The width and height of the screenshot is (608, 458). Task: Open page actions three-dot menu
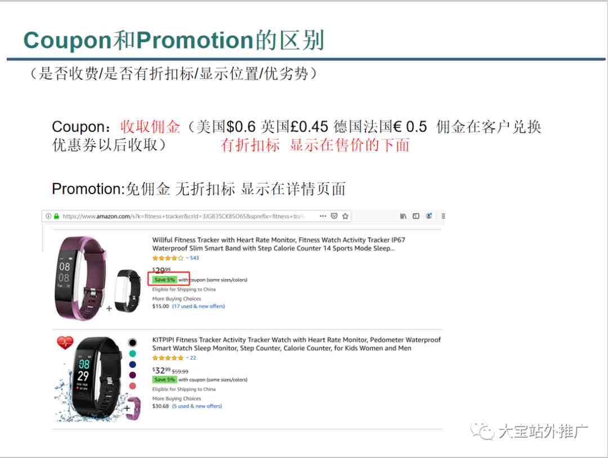tap(323, 216)
